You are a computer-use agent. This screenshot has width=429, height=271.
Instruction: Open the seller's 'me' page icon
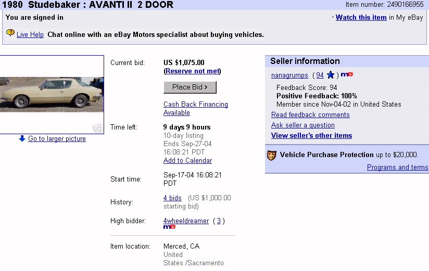(347, 75)
